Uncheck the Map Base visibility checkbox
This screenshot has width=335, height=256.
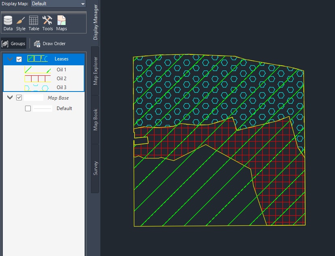click(x=19, y=98)
